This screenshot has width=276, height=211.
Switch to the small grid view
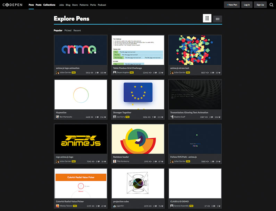218,19
